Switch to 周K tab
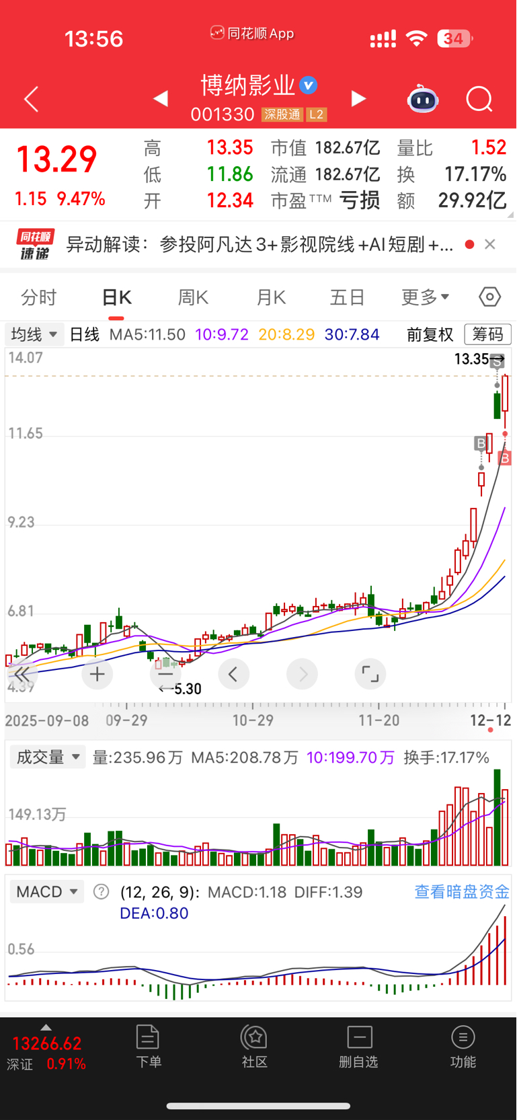The image size is (517, 1120). tap(193, 297)
